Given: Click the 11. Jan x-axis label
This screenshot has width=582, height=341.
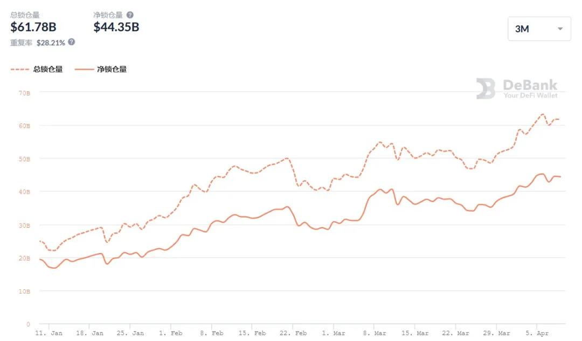Looking at the screenshot, I should (48, 333).
